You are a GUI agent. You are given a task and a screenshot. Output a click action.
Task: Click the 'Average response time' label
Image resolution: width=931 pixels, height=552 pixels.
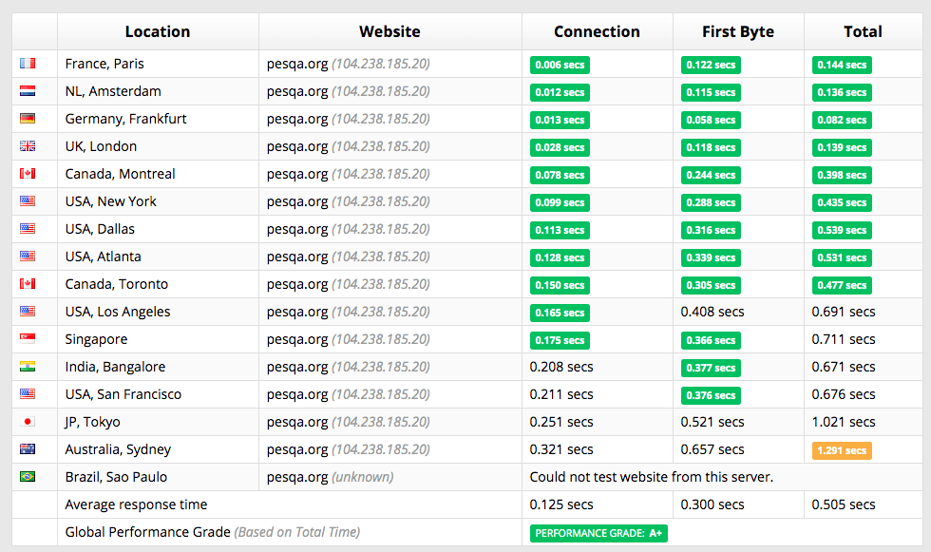tap(136, 504)
